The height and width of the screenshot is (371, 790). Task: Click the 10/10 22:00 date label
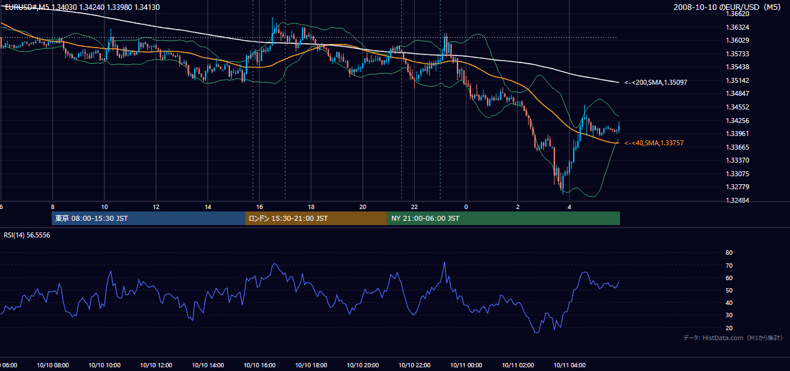(x=414, y=365)
